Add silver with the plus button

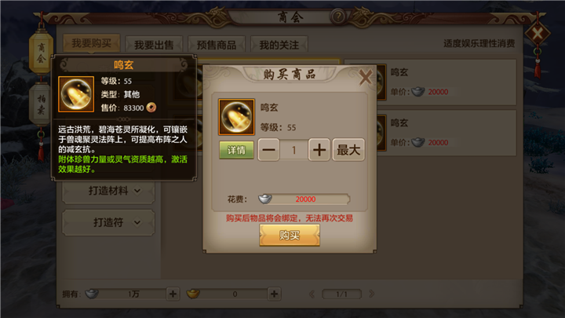pyautogui.click(x=173, y=294)
